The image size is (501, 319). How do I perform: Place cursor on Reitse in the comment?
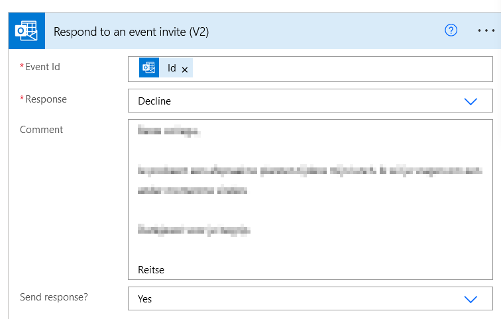click(x=151, y=269)
